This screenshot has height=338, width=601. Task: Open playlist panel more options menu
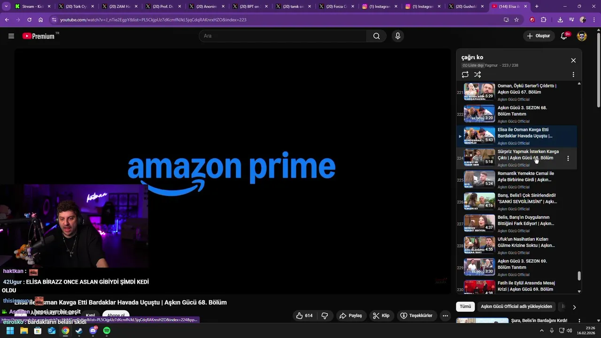(573, 75)
